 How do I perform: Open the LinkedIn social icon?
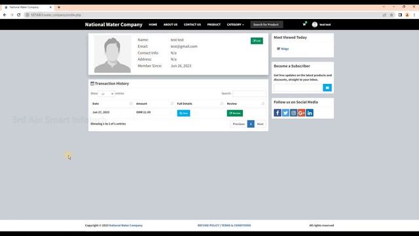(x=310, y=113)
